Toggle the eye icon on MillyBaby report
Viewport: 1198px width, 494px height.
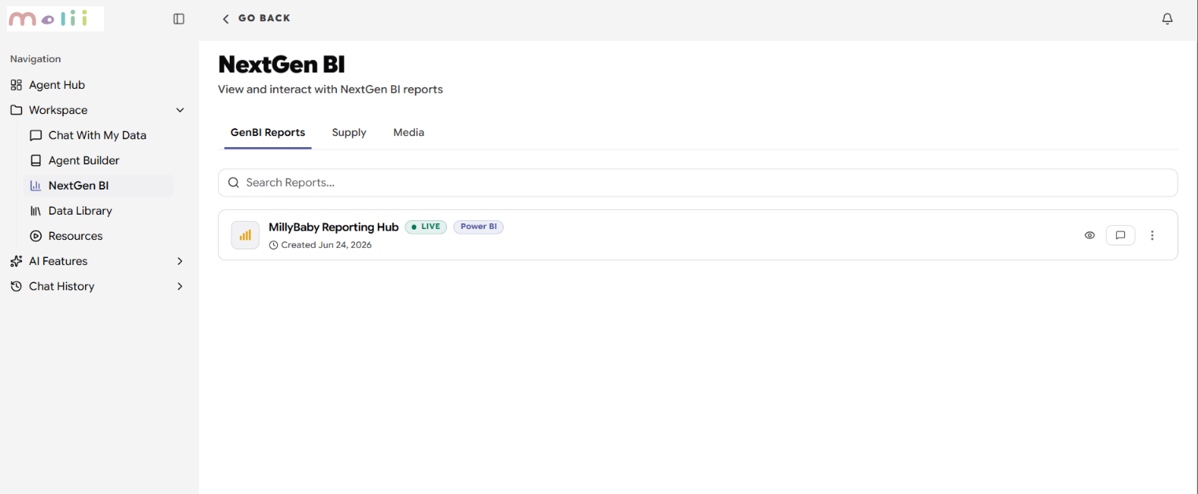1089,235
